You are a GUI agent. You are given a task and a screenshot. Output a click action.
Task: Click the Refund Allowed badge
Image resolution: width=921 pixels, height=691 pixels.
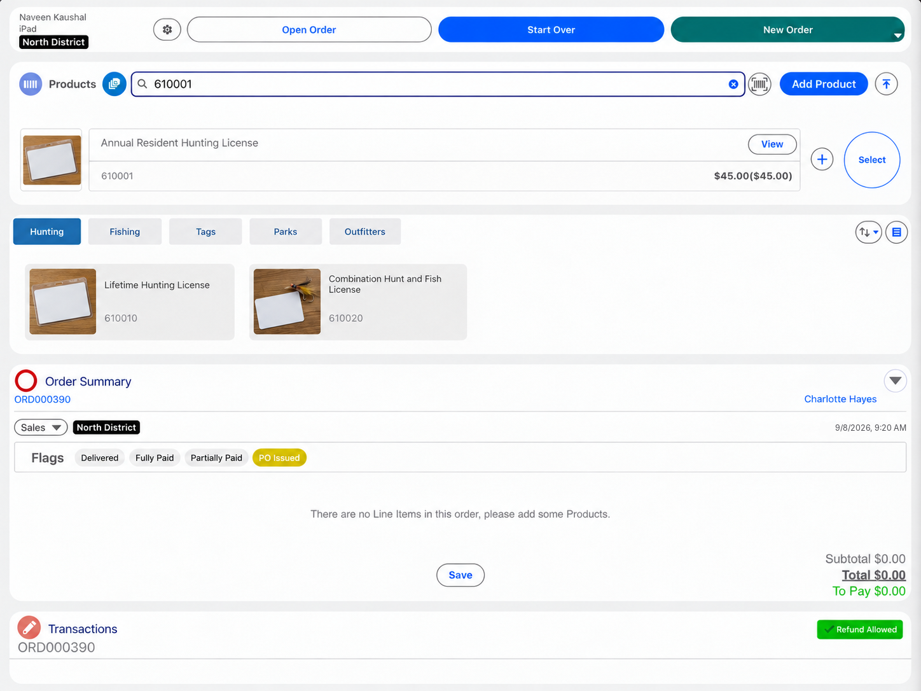860,629
